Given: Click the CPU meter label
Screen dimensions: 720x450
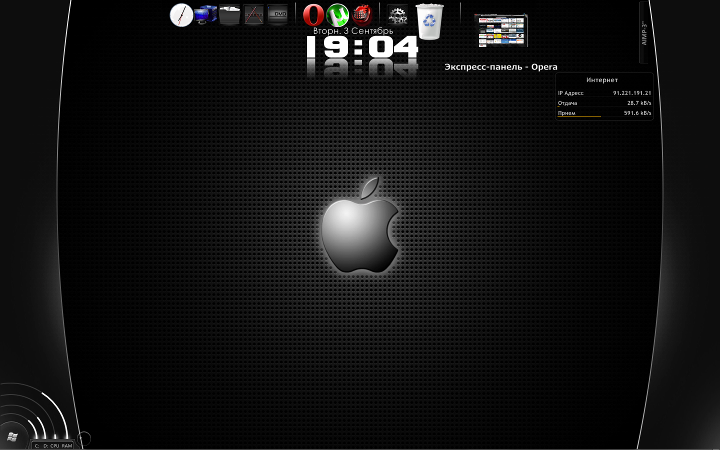Looking at the screenshot, I should [x=54, y=445].
